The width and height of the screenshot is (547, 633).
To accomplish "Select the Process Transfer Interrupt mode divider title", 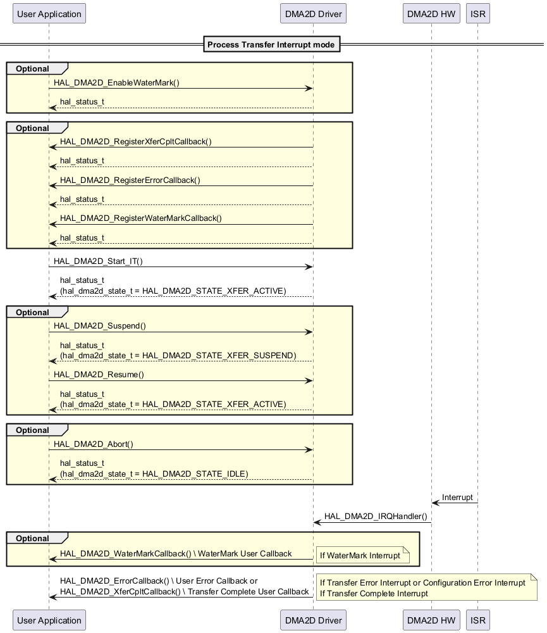I will click(x=272, y=44).
